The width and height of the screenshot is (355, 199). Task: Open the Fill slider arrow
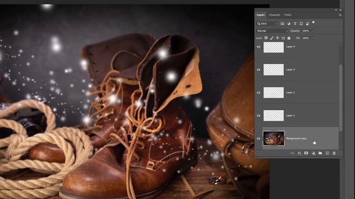[x=312, y=38]
